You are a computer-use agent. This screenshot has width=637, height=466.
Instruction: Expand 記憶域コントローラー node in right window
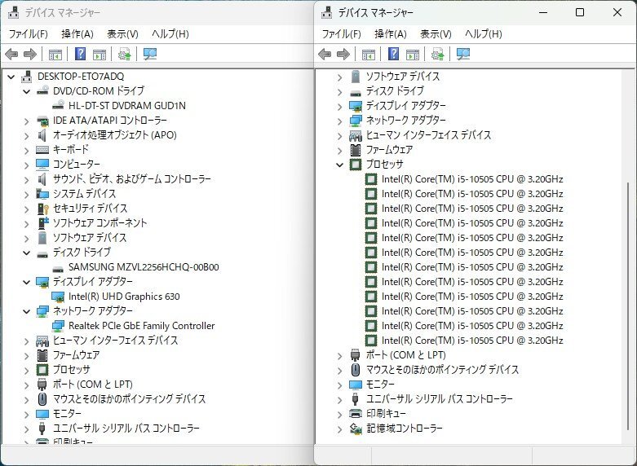pyautogui.click(x=339, y=429)
